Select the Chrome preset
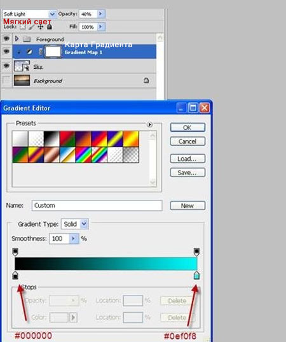Image resolution: width=286 pixels, height=342 pixels. pos(67,155)
